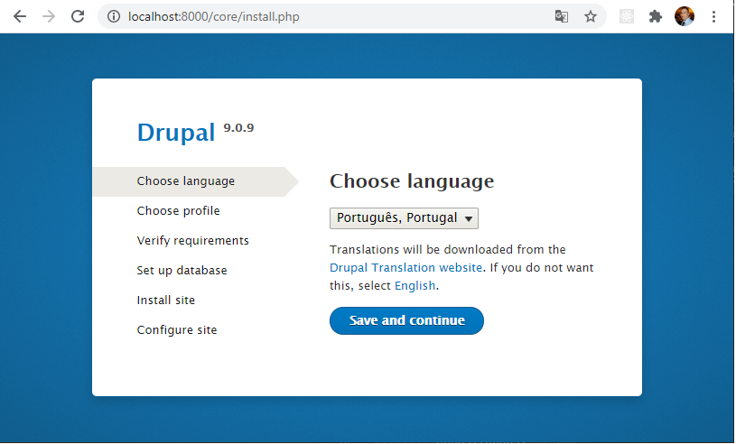This screenshot has width=736, height=444.
Task: Open the Português, Portugal language dropdown
Action: click(404, 218)
